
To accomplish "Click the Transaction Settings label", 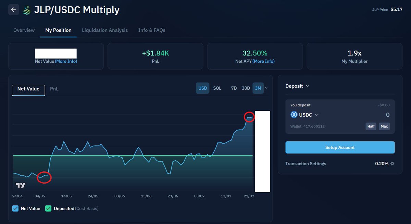I will 306,164.
